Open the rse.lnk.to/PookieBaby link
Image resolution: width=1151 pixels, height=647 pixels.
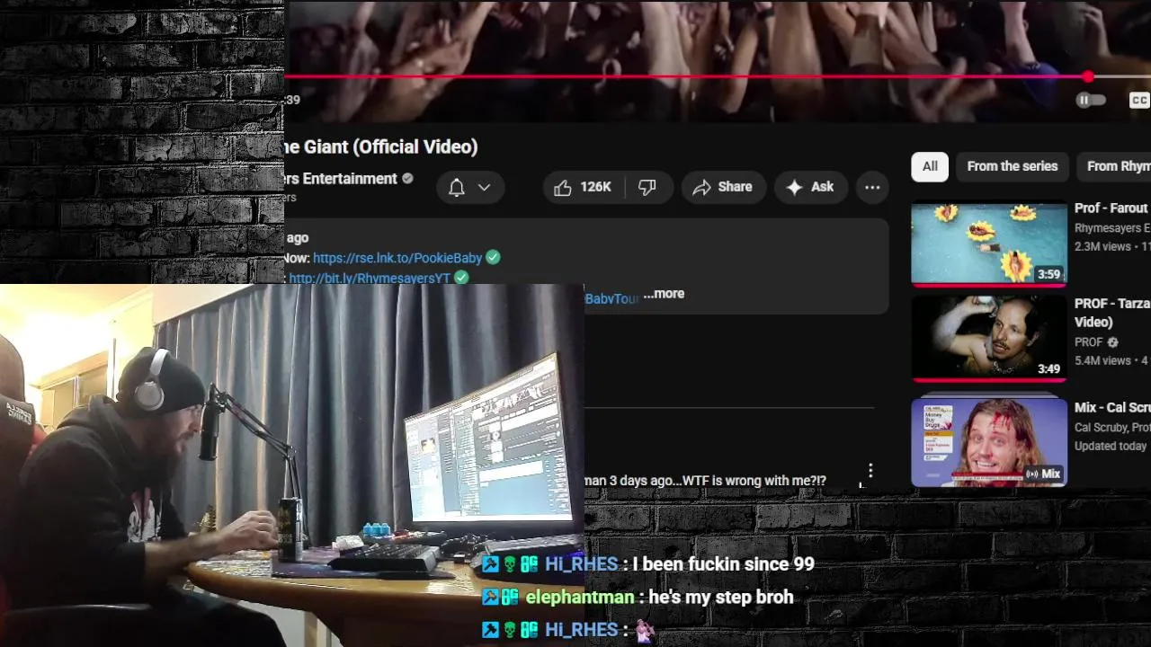click(x=397, y=258)
